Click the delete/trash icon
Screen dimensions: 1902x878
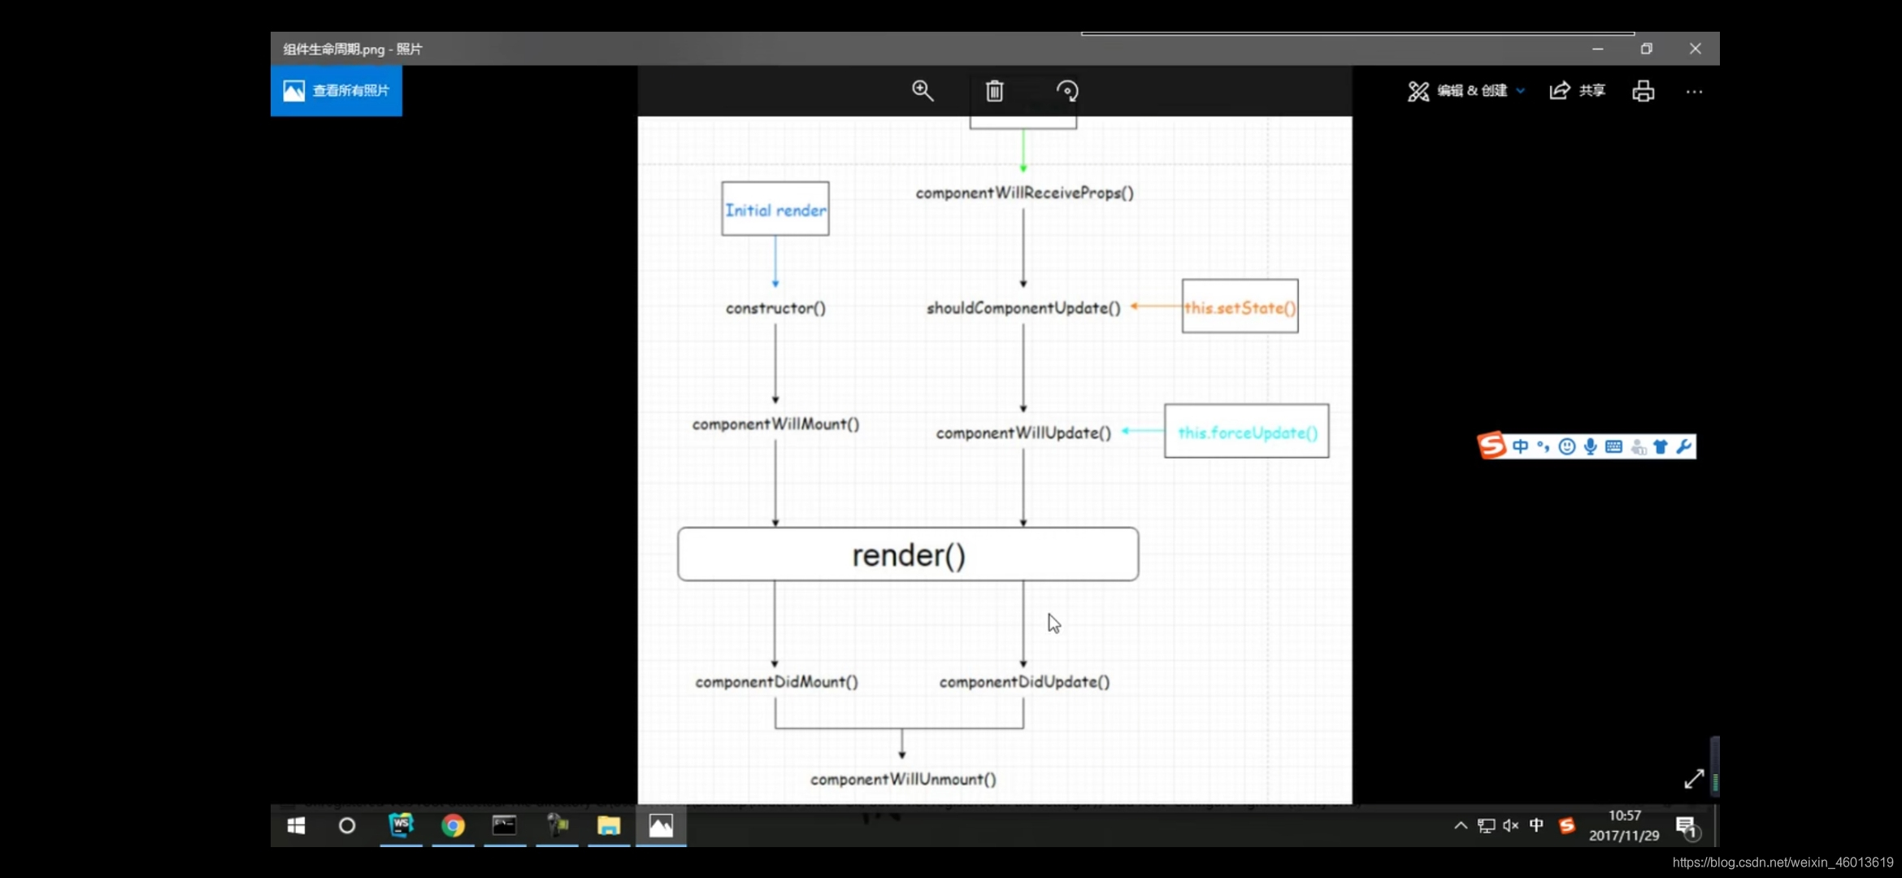(x=995, y=91)
